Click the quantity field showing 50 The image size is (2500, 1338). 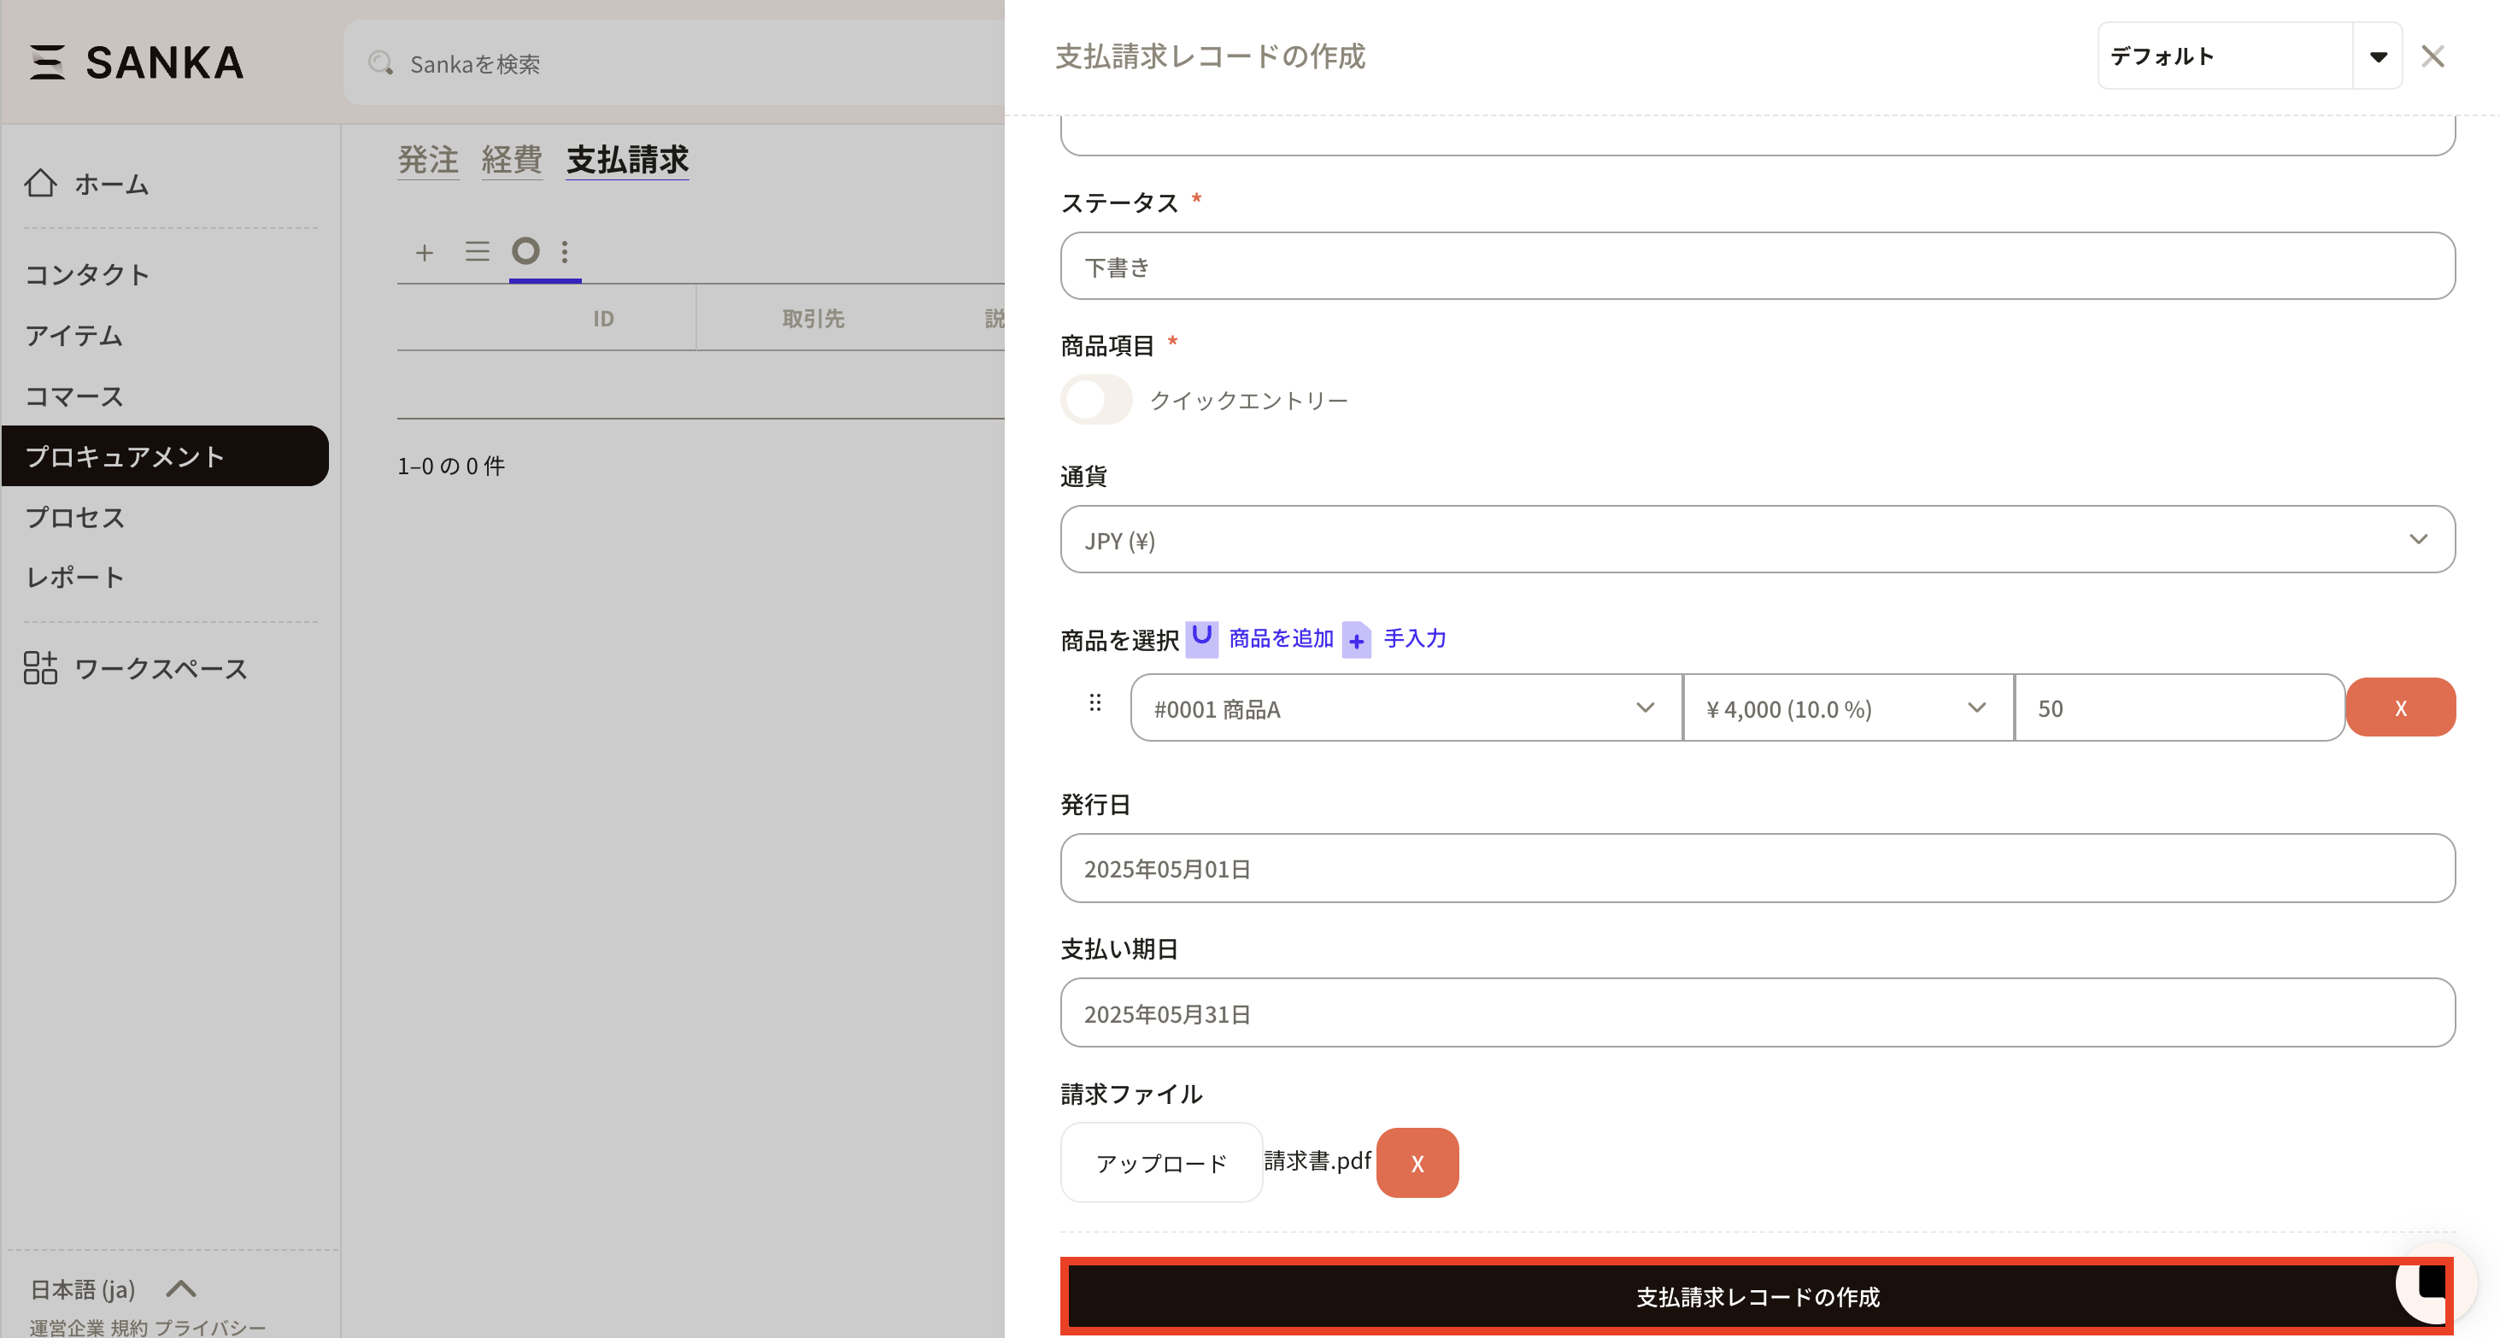pyautogui.click(x=2179, y=708)
